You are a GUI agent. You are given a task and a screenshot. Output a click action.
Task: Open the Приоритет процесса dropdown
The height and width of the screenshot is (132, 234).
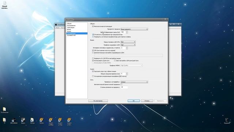coord(134,29)
